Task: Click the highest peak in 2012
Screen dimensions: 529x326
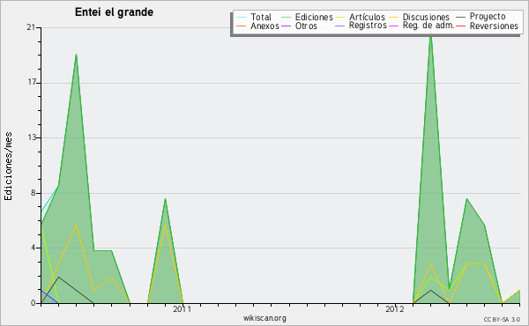Action: [431, 33]
